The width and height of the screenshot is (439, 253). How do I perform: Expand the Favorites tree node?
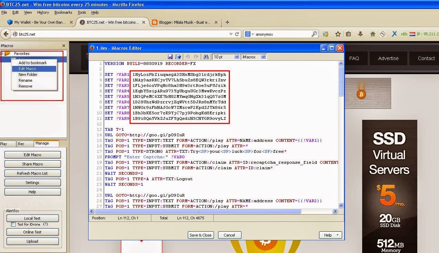(x=2, y=54)
